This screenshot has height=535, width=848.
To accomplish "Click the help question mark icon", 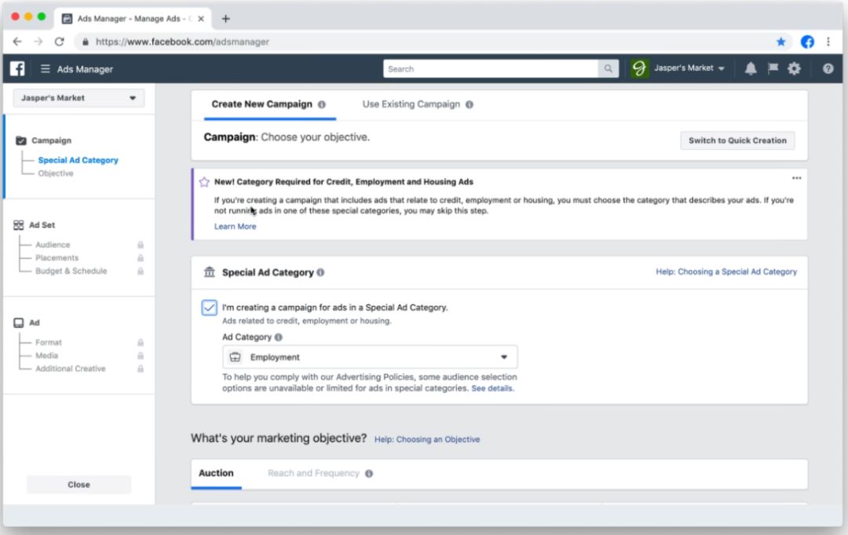I will pos(828,69).
